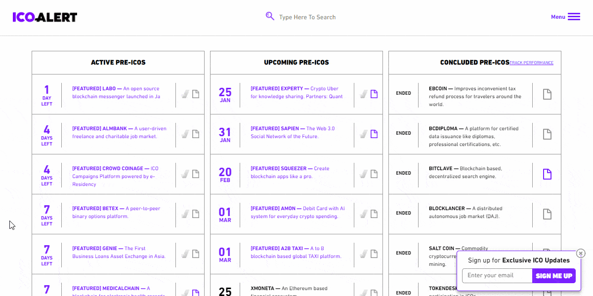This screenshot has height=296, width=593.
Task: Open the purple document icon for EXPERTY
Action: click(x=374, y=94)
